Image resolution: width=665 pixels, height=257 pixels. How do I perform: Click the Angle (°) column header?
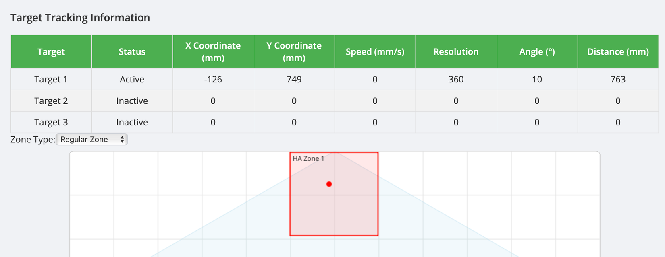(537, 52)
